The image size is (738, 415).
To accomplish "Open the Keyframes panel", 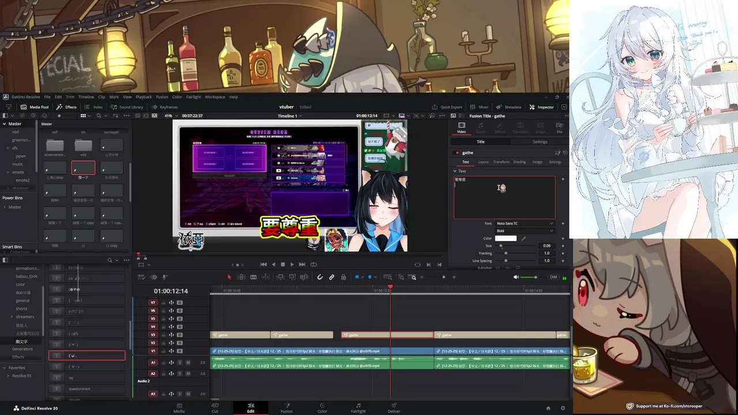I will tap(165, 107).
